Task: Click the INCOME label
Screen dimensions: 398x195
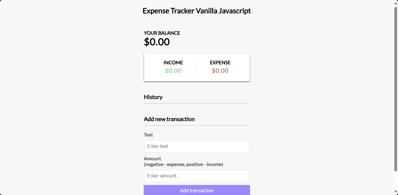Action: pyautogui.click(x=173, y=63)
